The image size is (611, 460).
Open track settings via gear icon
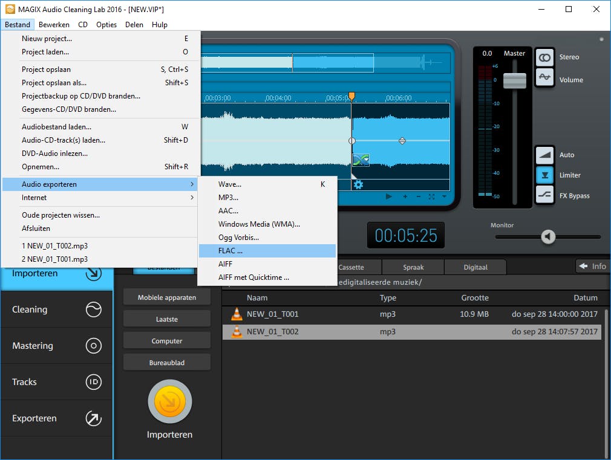[x=358, y=184]
